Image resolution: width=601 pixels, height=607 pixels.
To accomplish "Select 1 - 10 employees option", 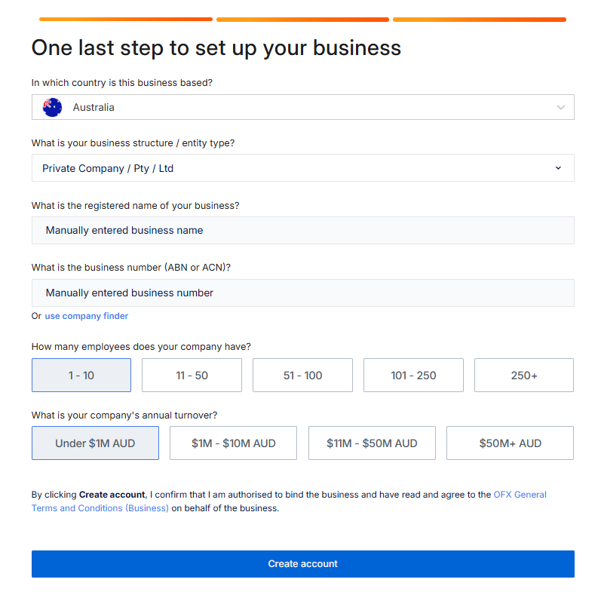I will (81, 375).
